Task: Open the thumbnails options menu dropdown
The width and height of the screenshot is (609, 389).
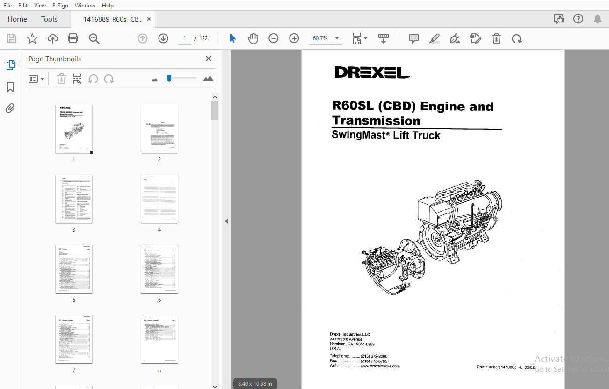Action: coord(36,79)
